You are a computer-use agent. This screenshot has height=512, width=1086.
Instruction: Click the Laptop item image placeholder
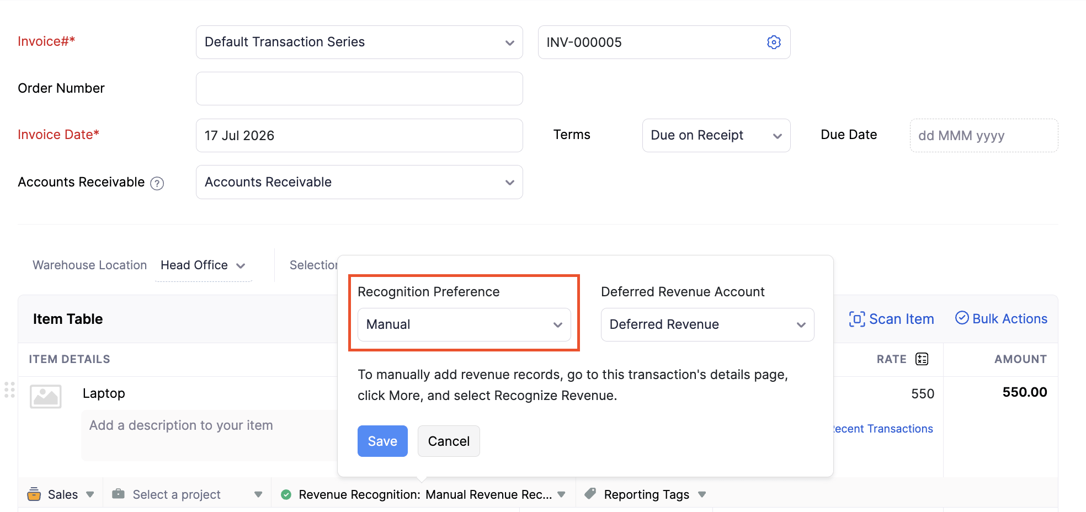(46, 396)
